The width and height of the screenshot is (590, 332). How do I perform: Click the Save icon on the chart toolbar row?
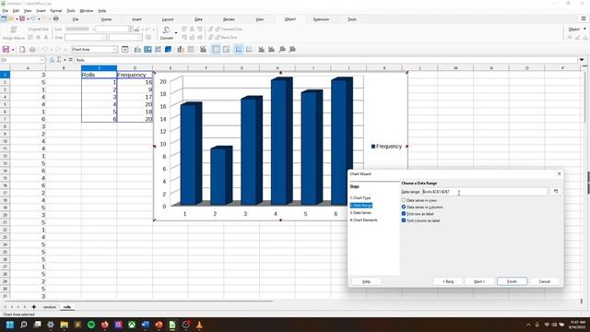tap(6, 49)
